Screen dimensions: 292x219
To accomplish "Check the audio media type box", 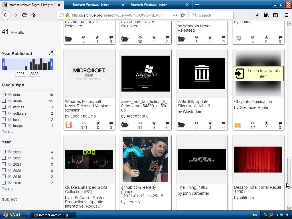I will [x=4, y=101].
